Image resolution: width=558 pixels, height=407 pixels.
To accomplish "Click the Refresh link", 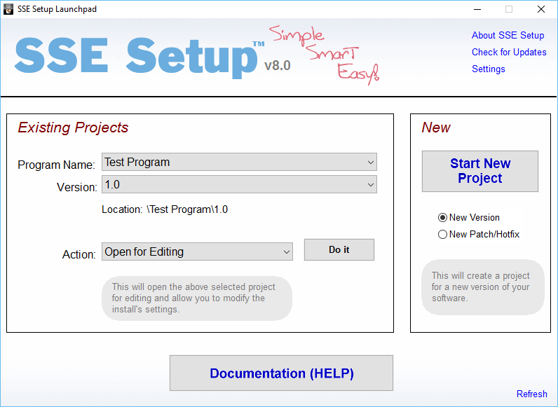I will click(531, 394).
